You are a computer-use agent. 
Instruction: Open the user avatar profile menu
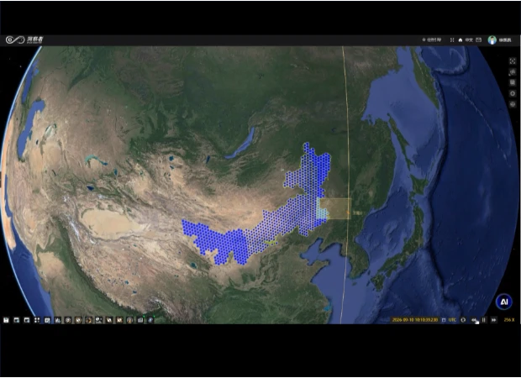click(x=492, y=39)
